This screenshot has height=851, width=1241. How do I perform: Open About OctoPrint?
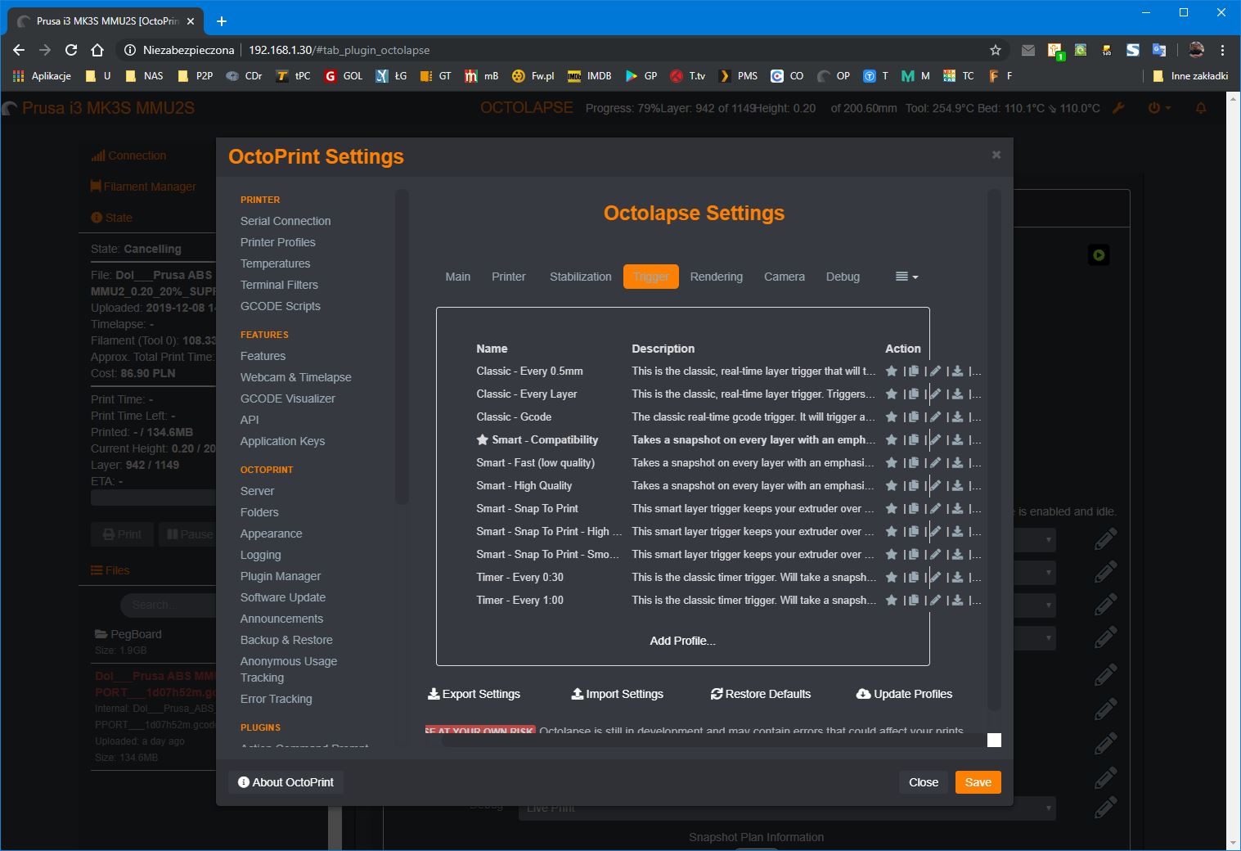(286, 782)
